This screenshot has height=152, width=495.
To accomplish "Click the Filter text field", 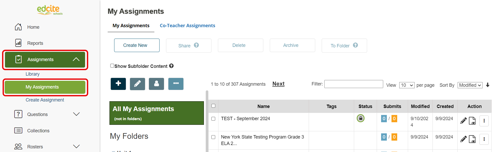I will point(354,84).
